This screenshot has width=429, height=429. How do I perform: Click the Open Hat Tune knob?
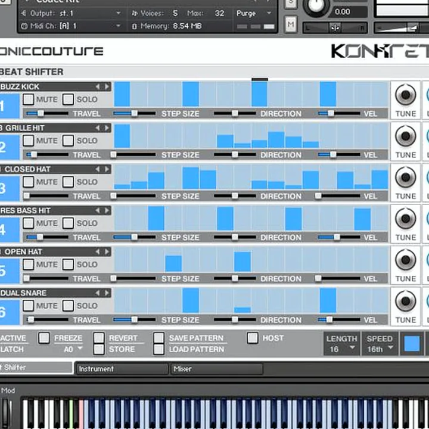coord(406,260)
